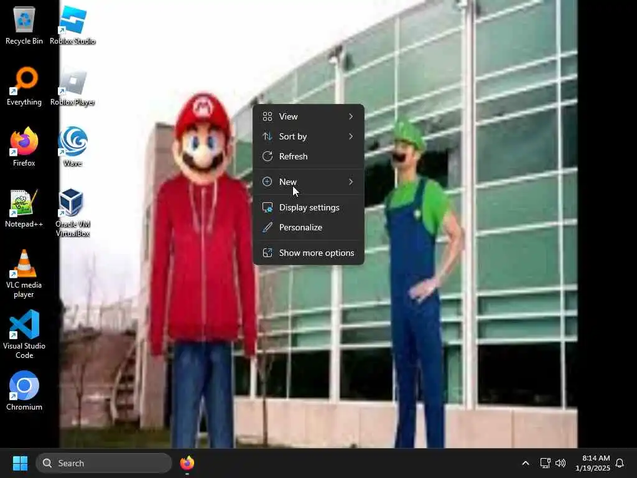Open the network status tray icon
Screen dimensions: 637x478
[545, 463]
